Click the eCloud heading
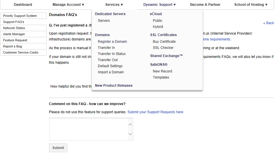 pos(156,14)
